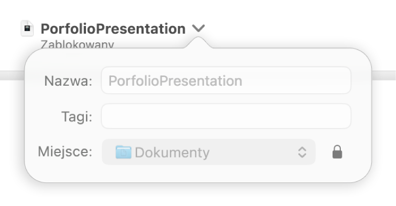Unlock the document with the padlock icon

(x=337, y=152)
